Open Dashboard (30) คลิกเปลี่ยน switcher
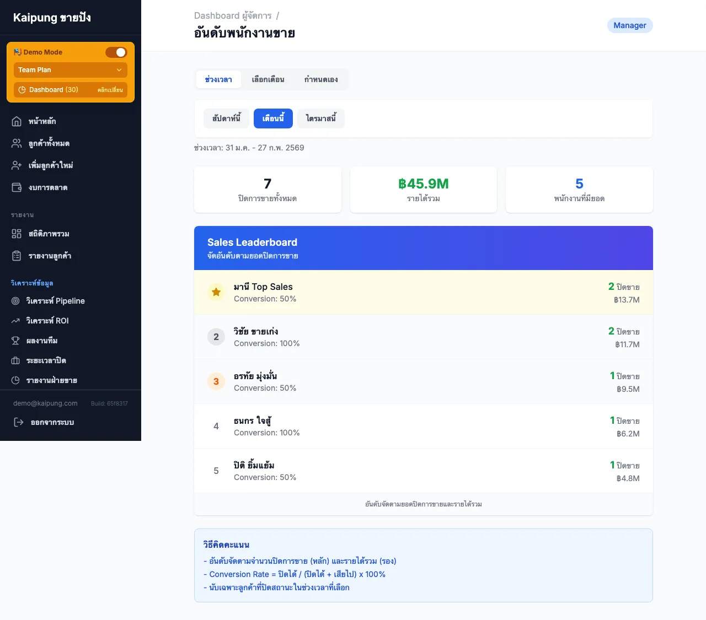The height and width of the screenshot is (620, 706). 70,89
